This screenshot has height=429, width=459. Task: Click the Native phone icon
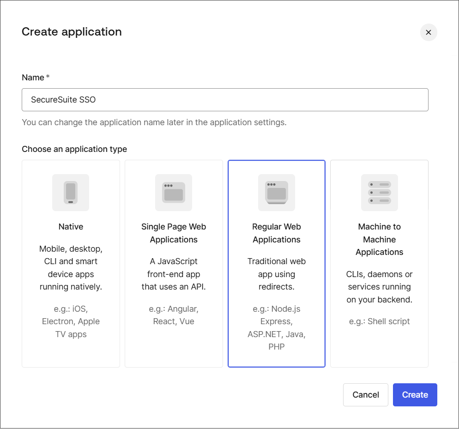point(71,193)
